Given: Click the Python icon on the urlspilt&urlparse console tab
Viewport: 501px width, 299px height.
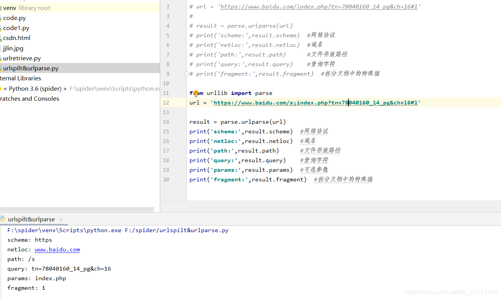Looking at the screenshot, I should [x=3, y=219].
